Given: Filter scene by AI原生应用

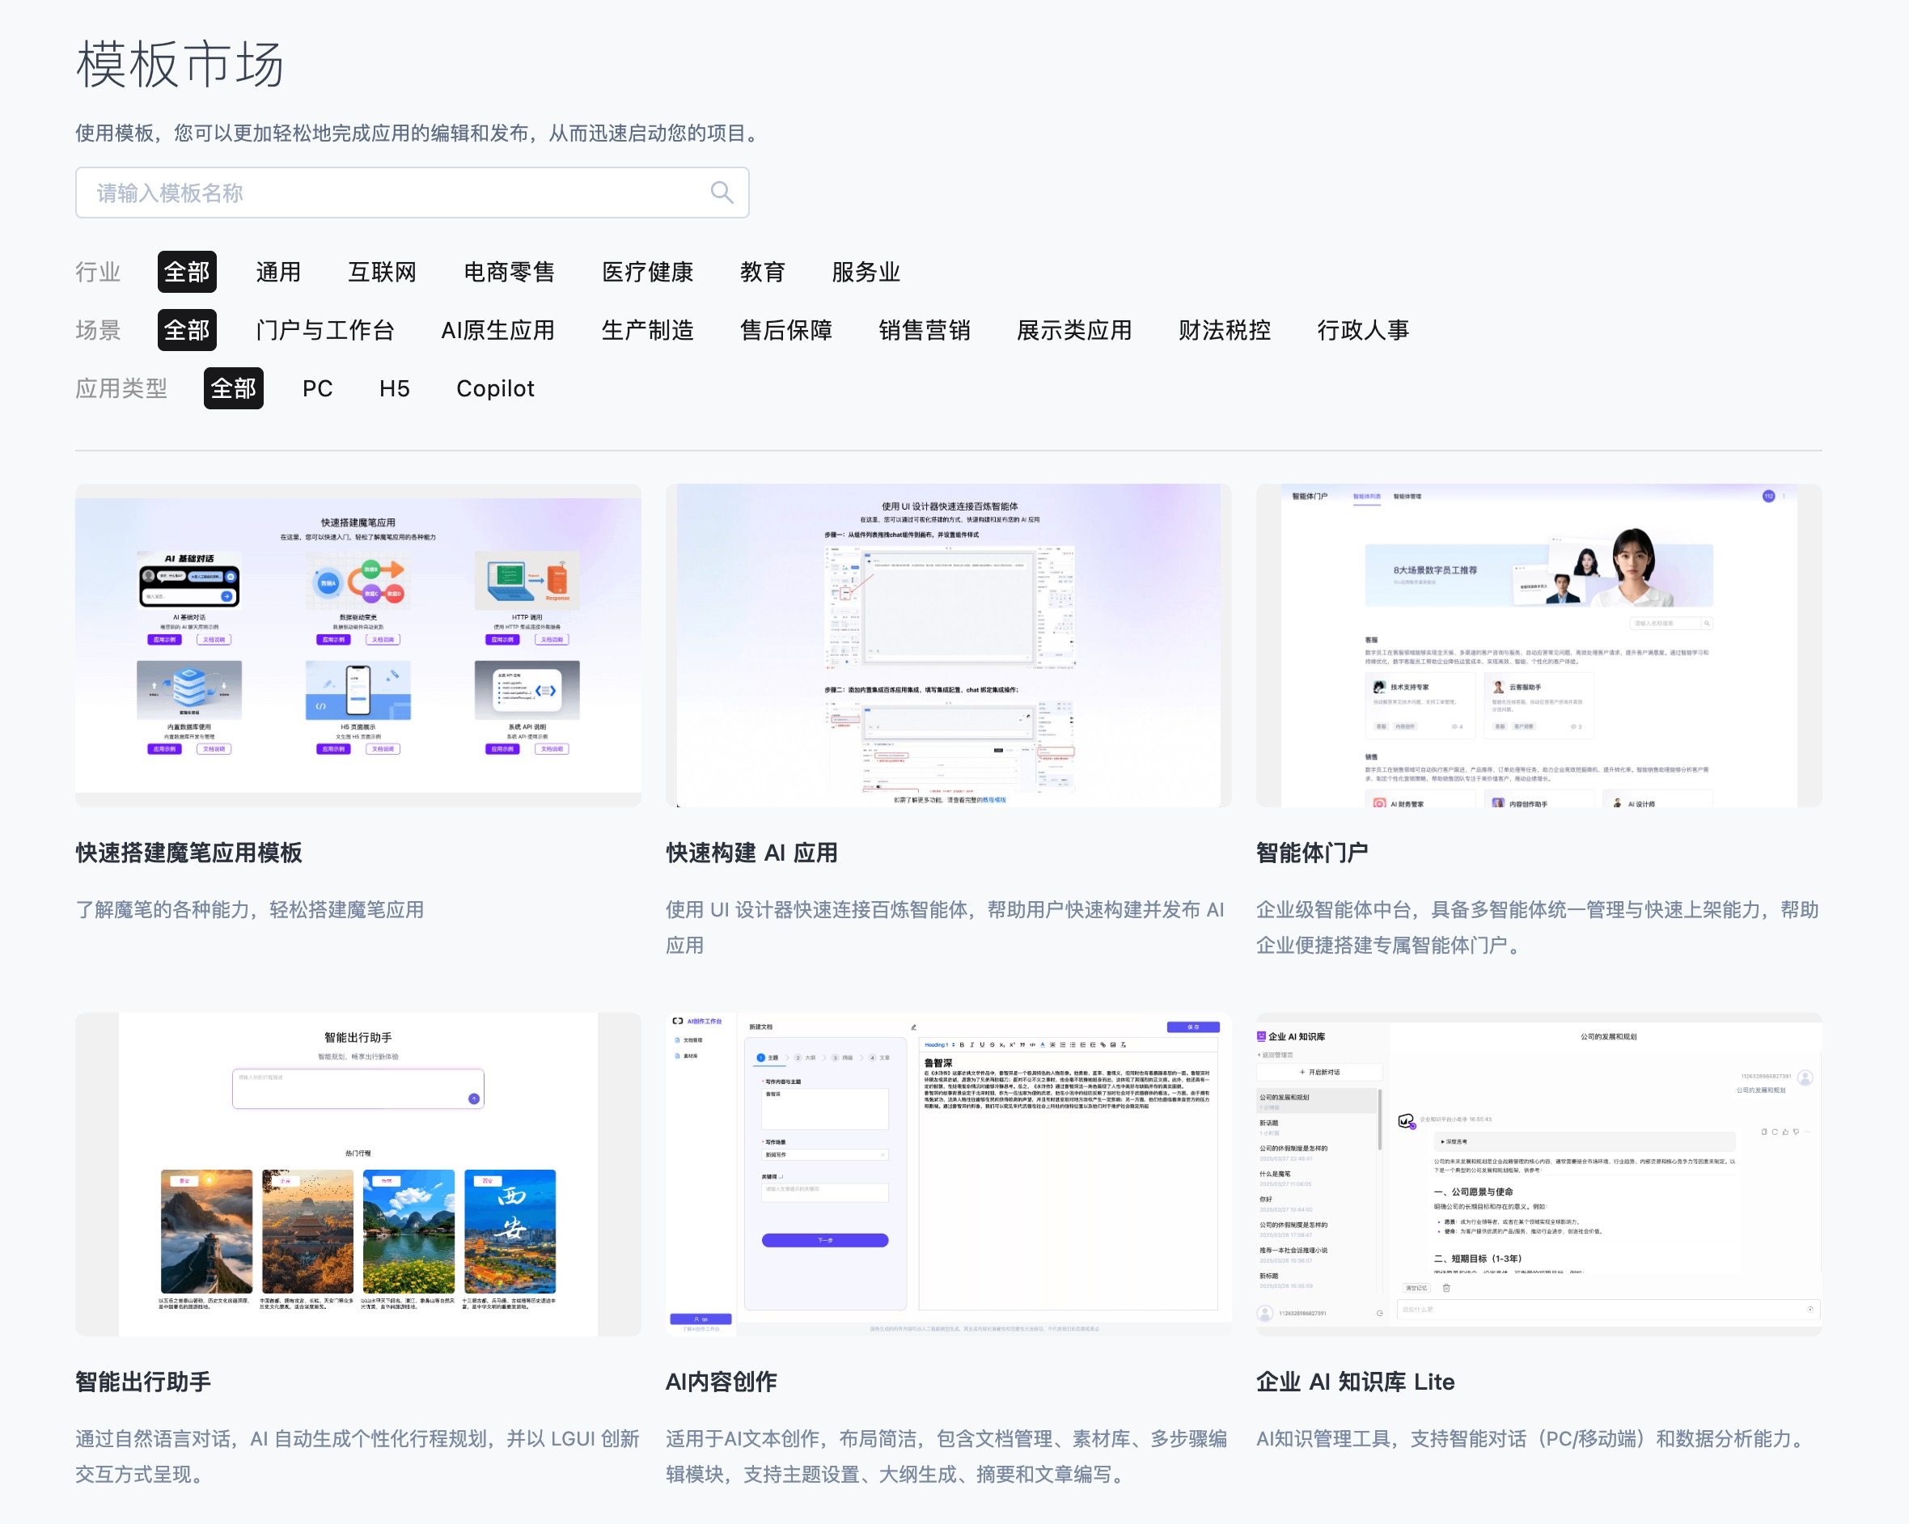Looking at the screenshot, I should [x=497, y=330].
